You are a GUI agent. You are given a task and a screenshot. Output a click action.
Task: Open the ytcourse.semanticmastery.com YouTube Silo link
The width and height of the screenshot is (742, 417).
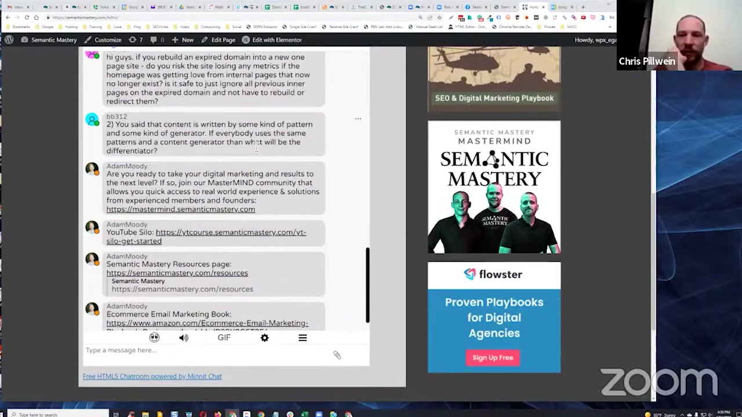[206, 236]
